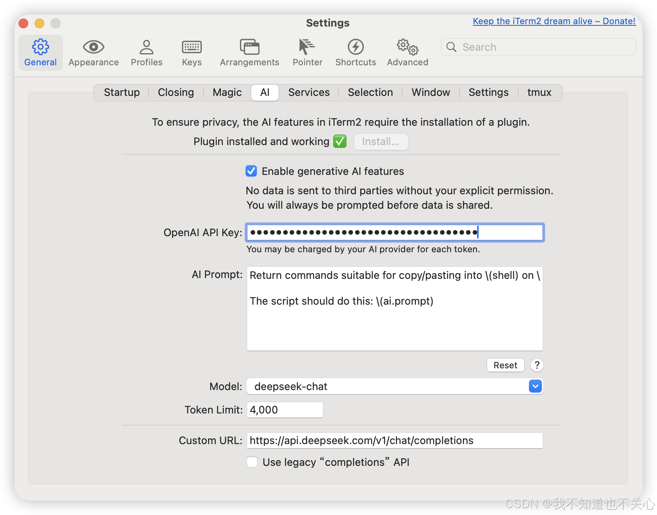
Task: Switch to the Startup tab
Action: coord(122,92)
